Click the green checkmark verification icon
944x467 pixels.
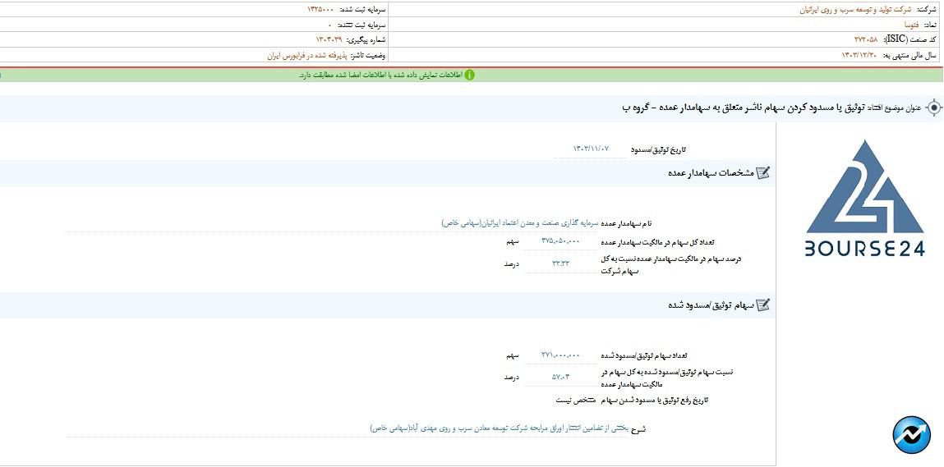point(469,75)
